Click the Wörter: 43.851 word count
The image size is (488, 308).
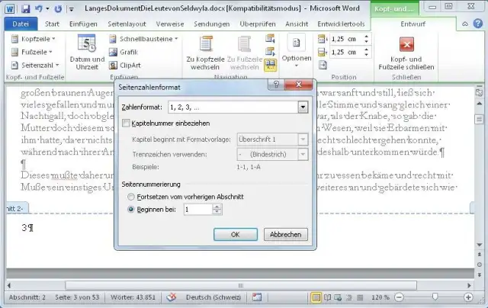pyautogui.click(x=133, y=297)
